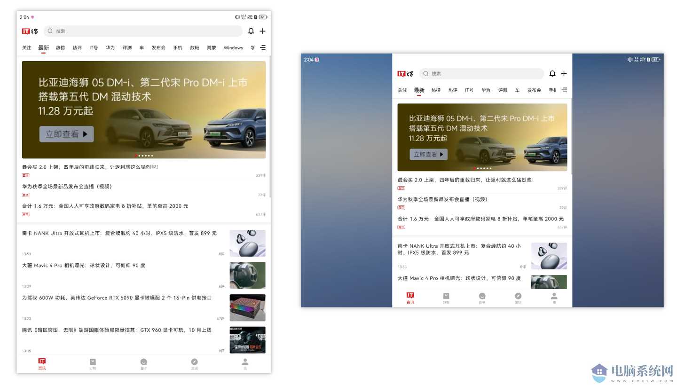Viewport: 677px width, 385px height.
Task: Open 车 tab in left screenshot
Action: 142,47
